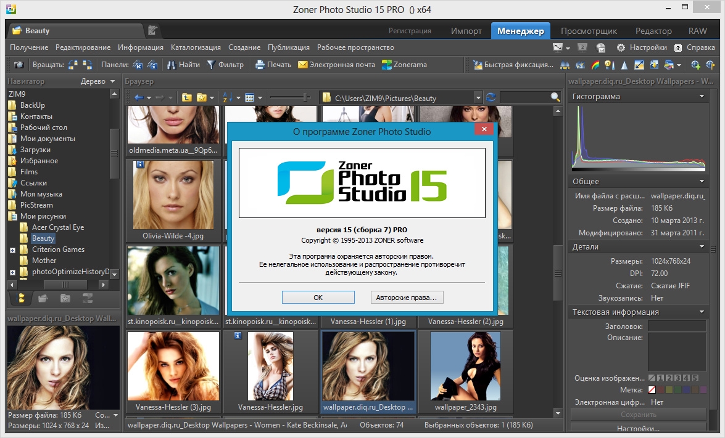Switch to the RAW tab
Image resolution: width=725 pixels, height=438 pixels.
697,31
